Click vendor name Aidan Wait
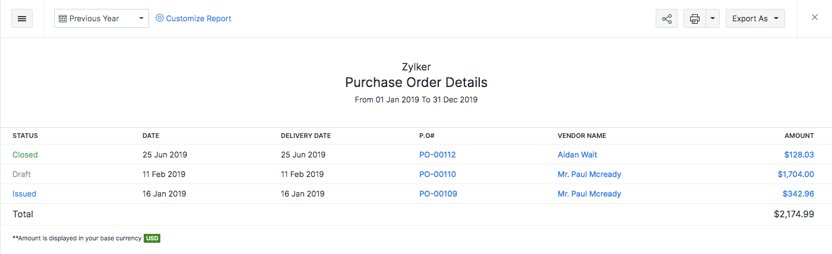The width and height of the screenshot is (832, 254). 577,155
